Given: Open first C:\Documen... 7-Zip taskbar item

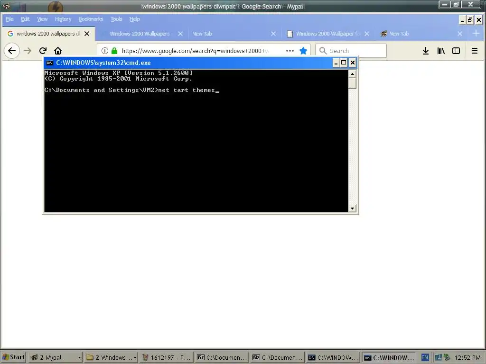Looking at the screenshot, I should 222,357.
